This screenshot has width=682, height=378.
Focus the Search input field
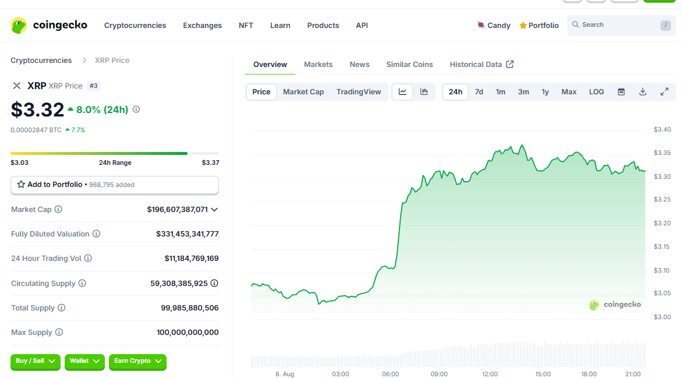pos(621,25)
